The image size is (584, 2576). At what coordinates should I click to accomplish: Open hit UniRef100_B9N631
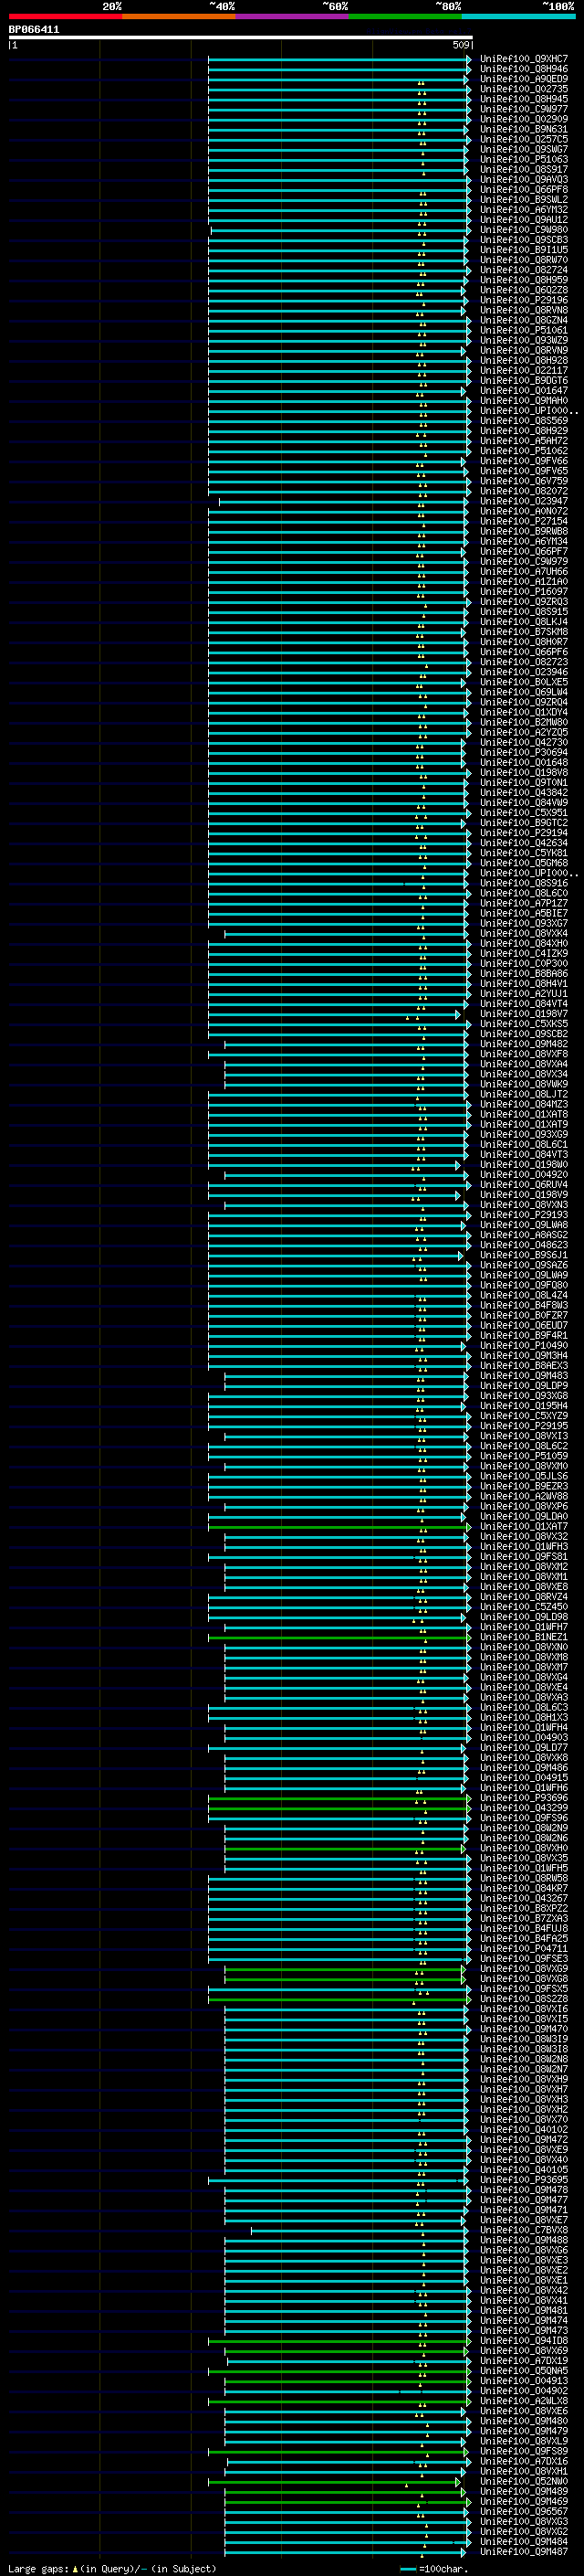523,129
